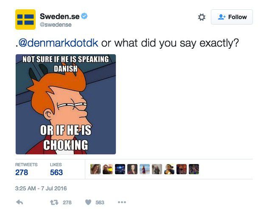This screenshot has height=209, width=266.
Task: Click the galaxy-image liker avatar
Action: (x=120, y=170)
